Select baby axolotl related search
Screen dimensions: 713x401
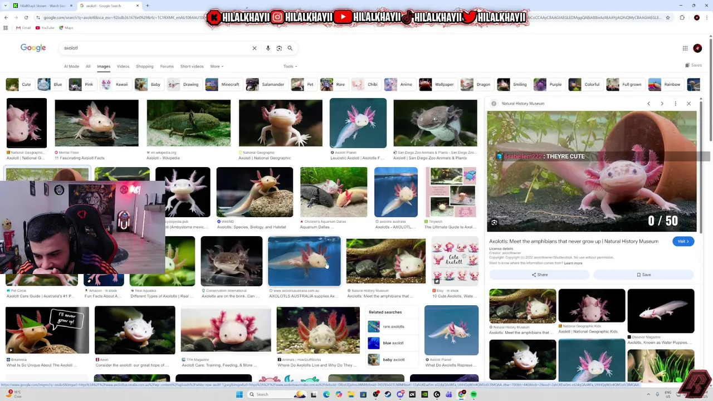click(393, 360)
